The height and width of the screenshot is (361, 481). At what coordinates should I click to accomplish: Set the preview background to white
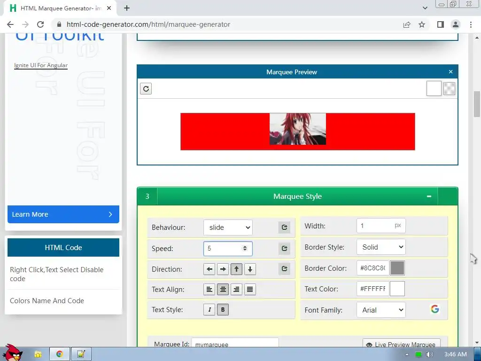click(434, 88)
